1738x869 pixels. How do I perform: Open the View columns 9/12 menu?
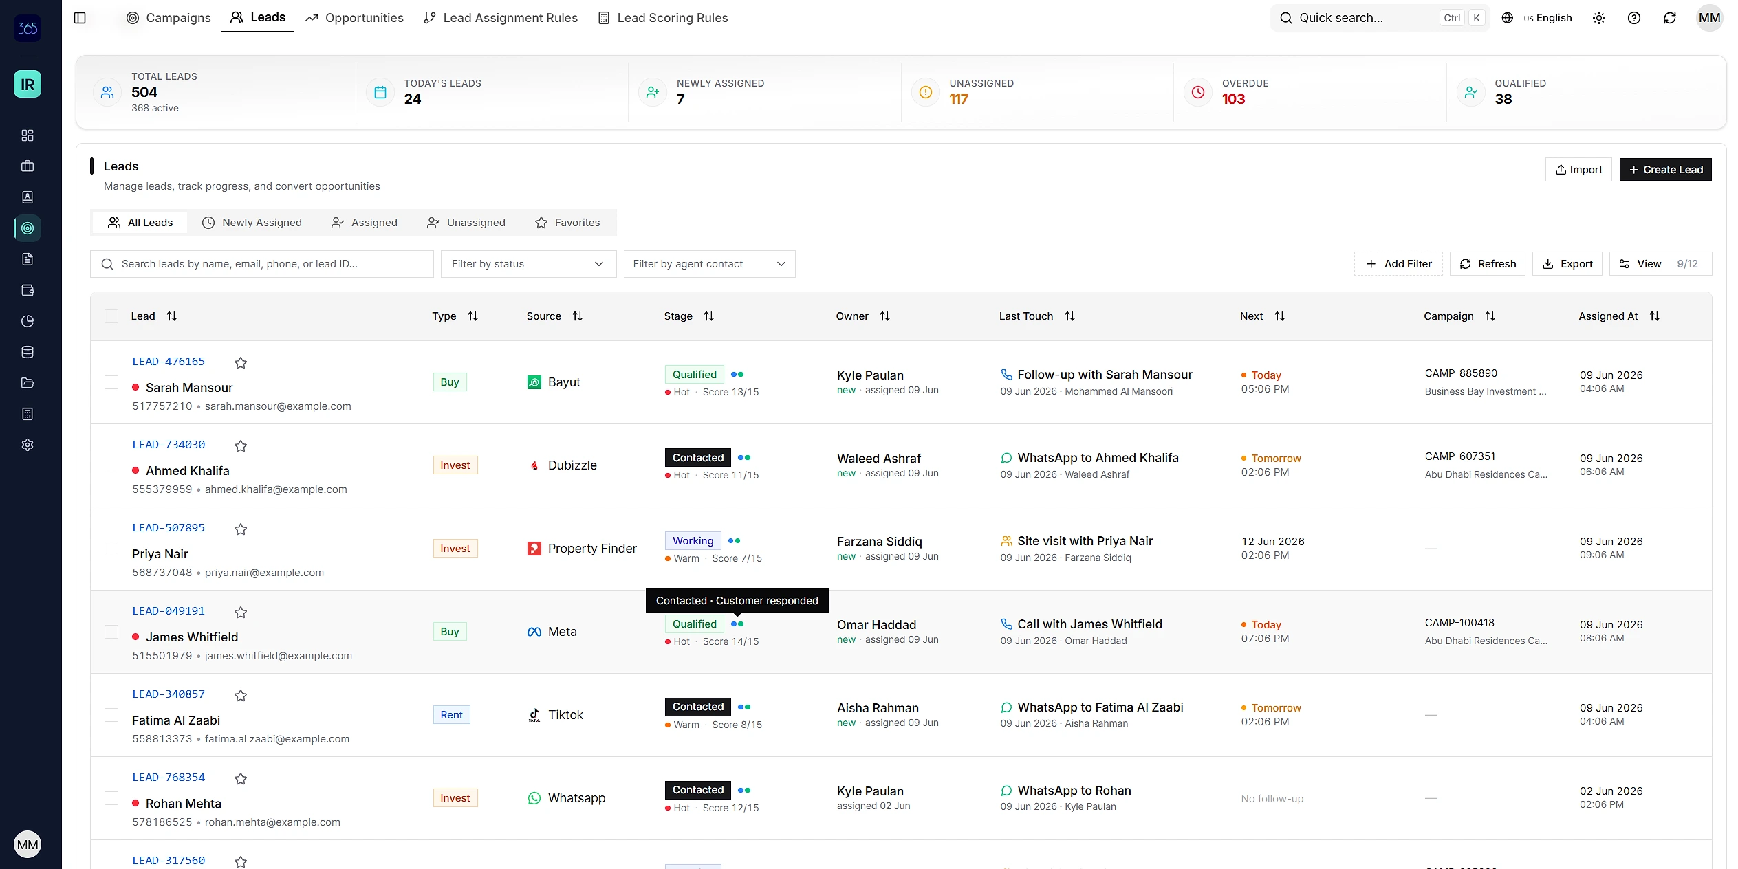click(x=1660, y=264)
